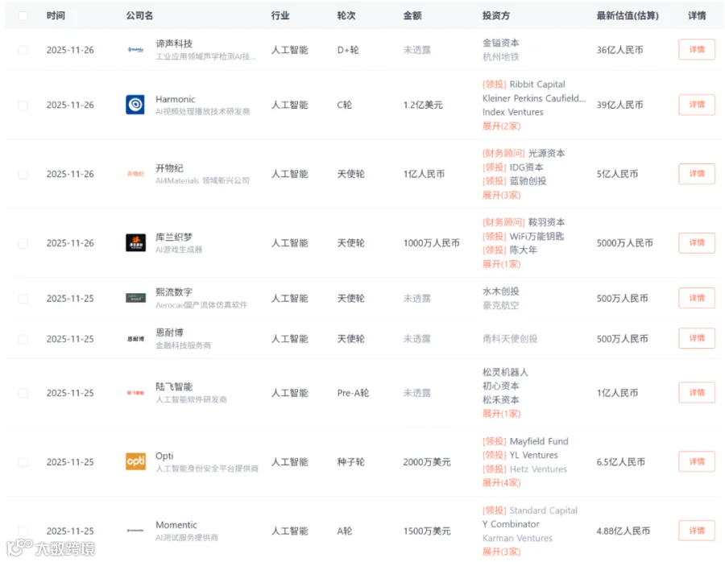Expand Momentic investors via 展开(3家)
The width and height of the screenshot is (725, 562).
pyautogui.click(x=501, y=552)
